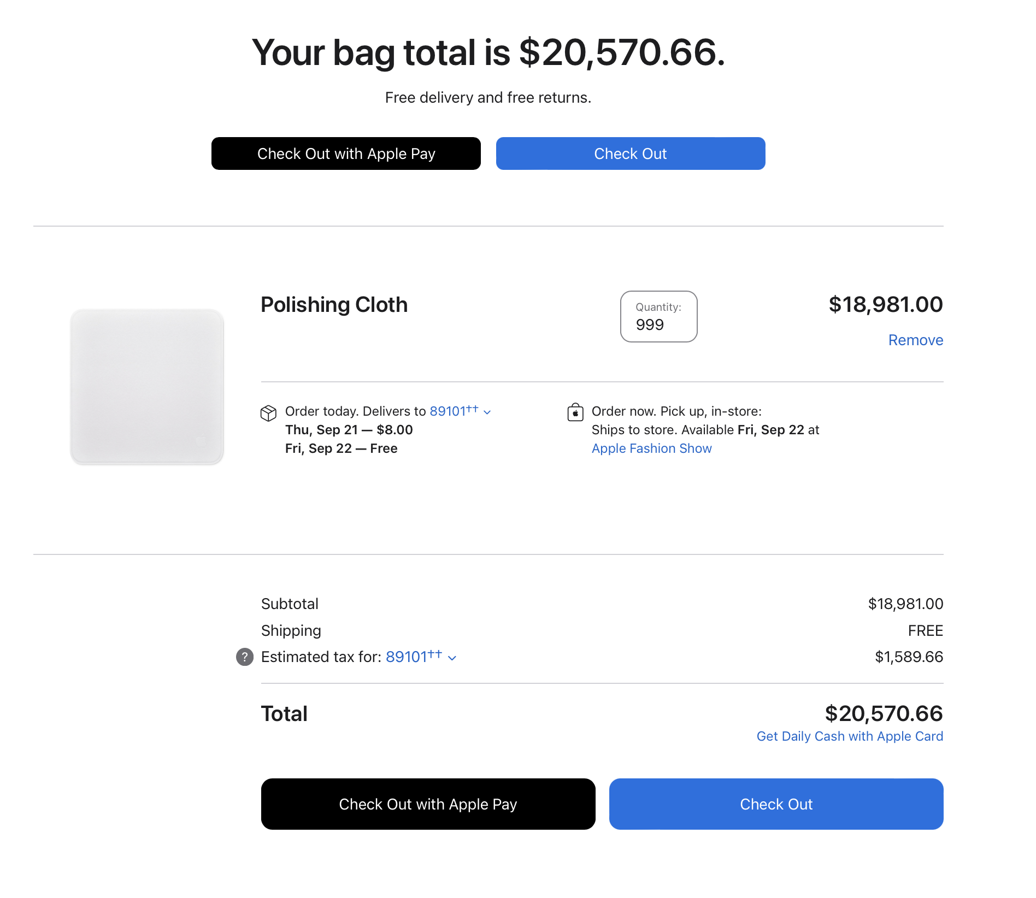
Task: Click the estimated tax question mark icon
Action: click(245, 657)
